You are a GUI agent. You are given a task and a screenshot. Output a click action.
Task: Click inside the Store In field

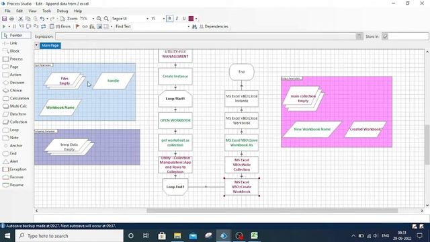coord(408,36)
